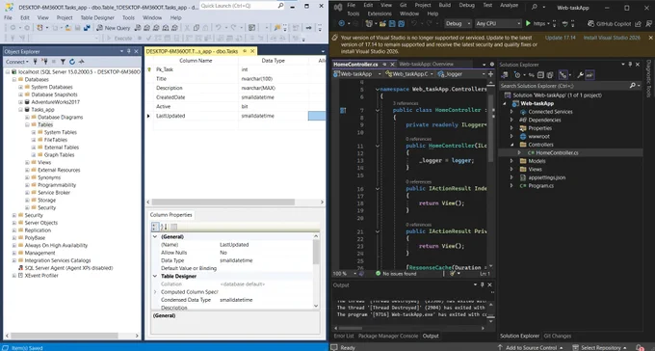The image size is (655, 351).
Task: Start debugging with green https play button
Action: (528, 23)
